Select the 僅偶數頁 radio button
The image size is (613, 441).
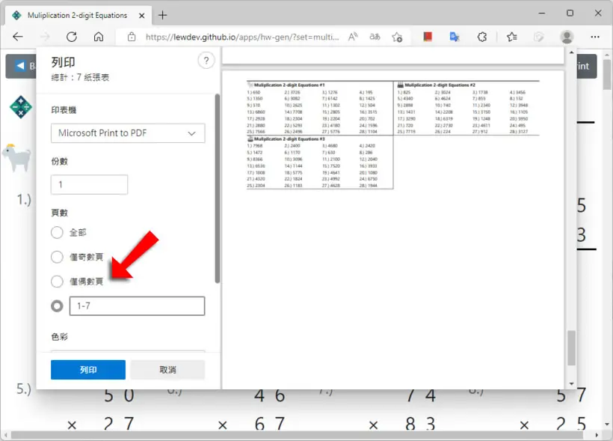[x=57, y=282]
